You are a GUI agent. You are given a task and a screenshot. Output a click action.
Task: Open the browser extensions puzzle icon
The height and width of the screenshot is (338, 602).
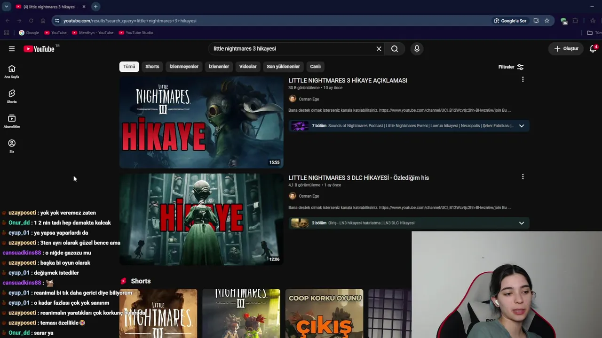pyautogui.click(x=575, y=21)
